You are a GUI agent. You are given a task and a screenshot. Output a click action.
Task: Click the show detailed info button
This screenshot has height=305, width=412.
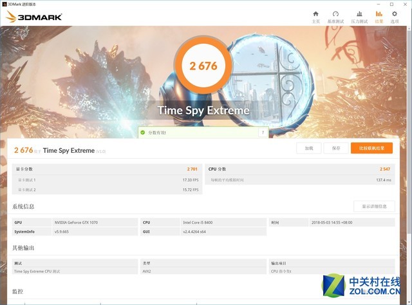point(374,206)
